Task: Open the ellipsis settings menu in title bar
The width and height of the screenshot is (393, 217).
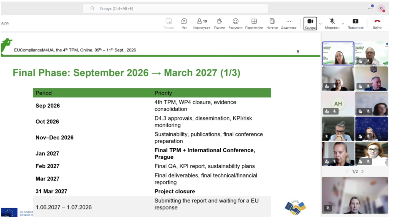Action: [370, 8]
